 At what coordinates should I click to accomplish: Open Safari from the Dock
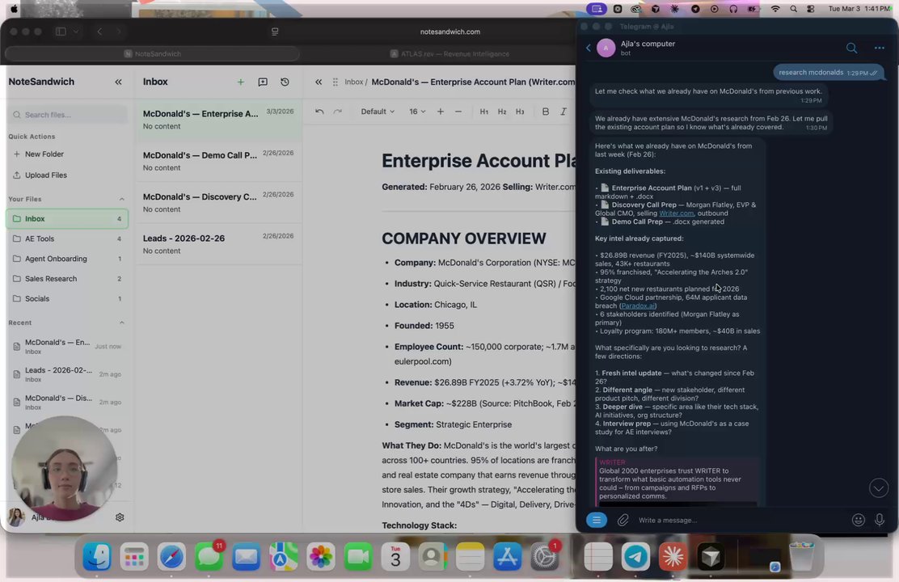[x=171, y=557]
